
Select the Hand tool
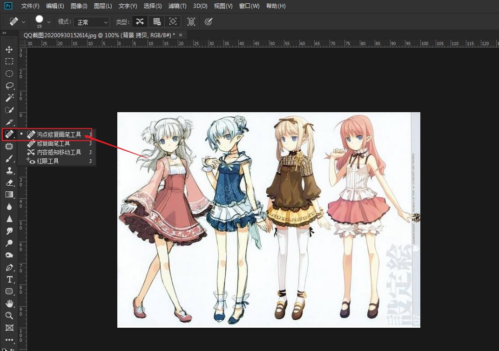9,304
